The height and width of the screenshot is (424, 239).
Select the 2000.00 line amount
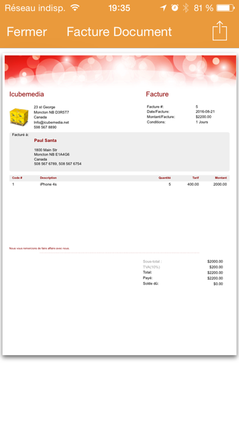coord(219,184)
